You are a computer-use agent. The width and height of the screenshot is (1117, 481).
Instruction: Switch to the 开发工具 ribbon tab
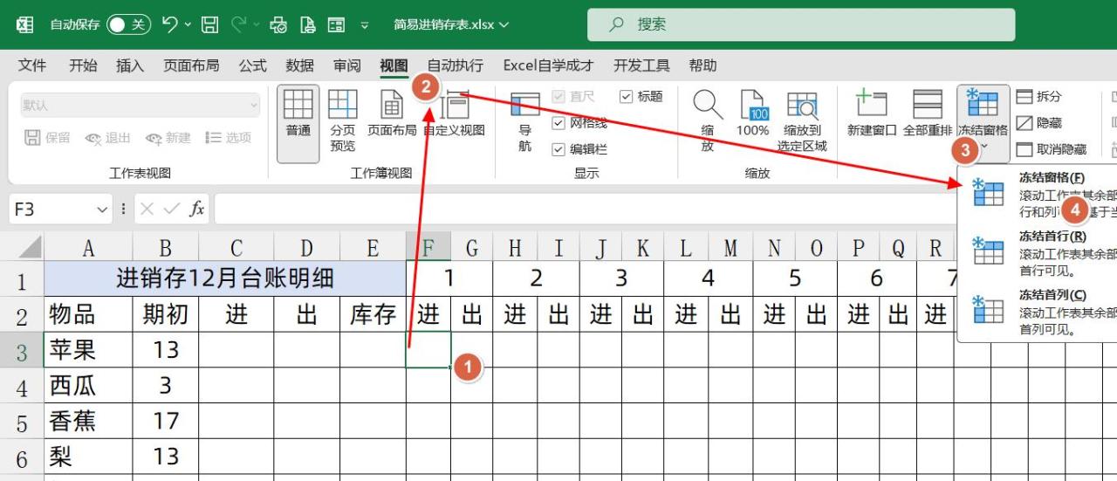pyautogui.click(x=641, y=65)
